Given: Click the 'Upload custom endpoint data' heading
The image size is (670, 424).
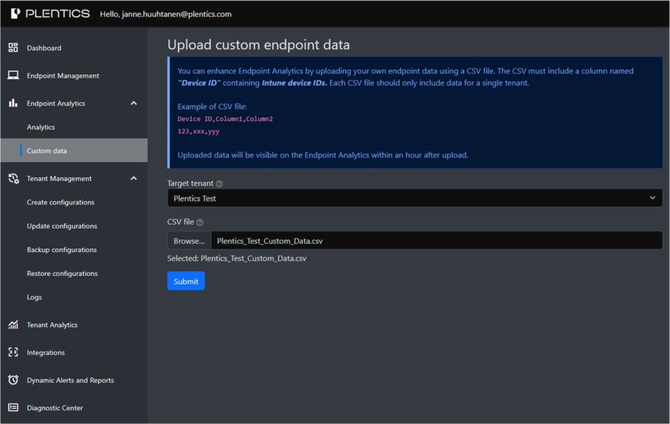Looking at the screenshot, I should click(x=258, y=45).
